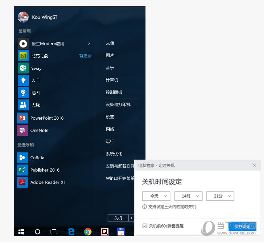Screen dimensions: 264x243
Task: Open 图片 from the Start menu
Action: click(110, 55)
